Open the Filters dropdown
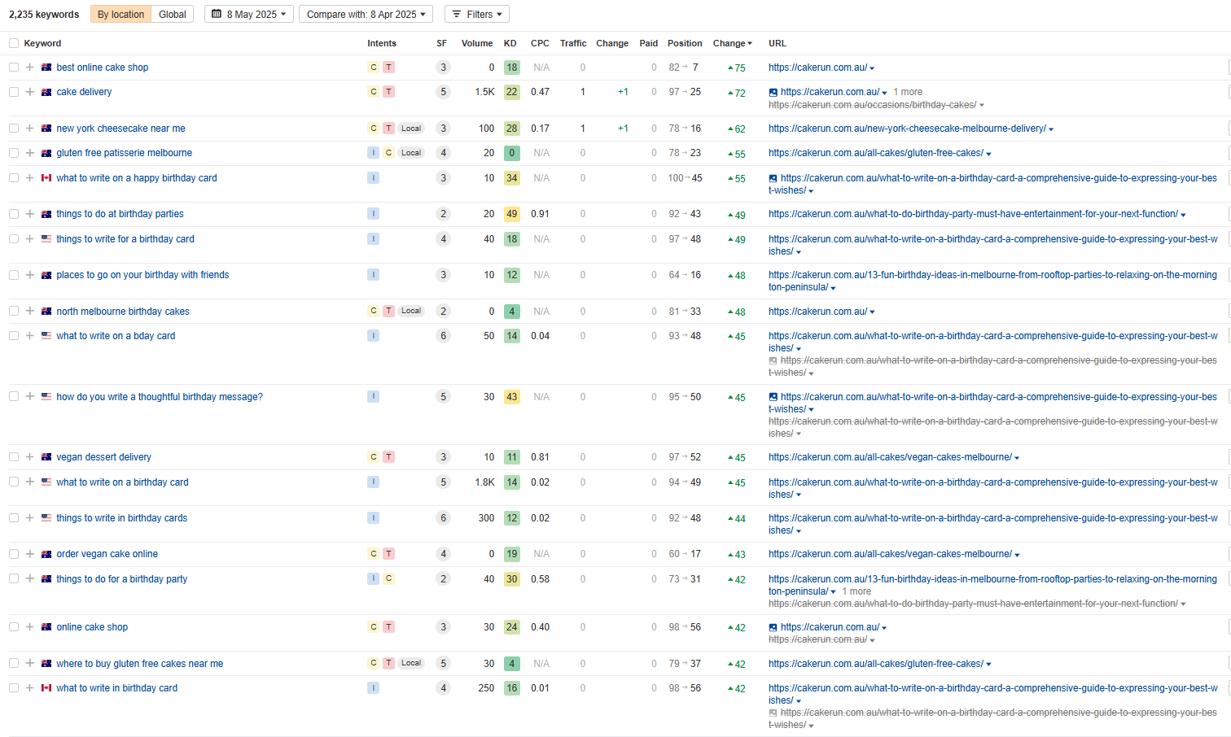Screen dimensions: 1231x737 click(476, 15)
